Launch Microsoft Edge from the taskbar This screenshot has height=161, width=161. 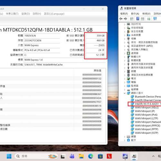pos(90,156)
